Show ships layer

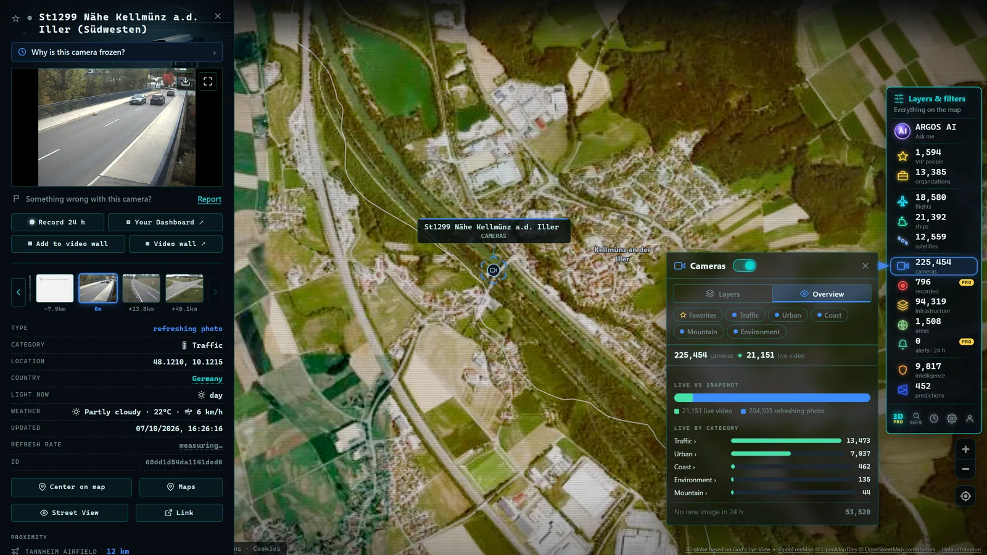(x=933, y=221)
